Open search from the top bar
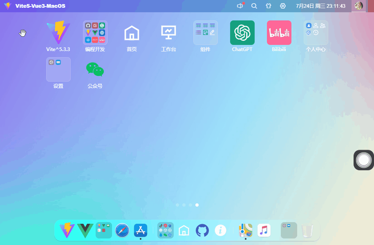Image resolution: width=374 pixels, height=245 pixels. tap(254, 6)
